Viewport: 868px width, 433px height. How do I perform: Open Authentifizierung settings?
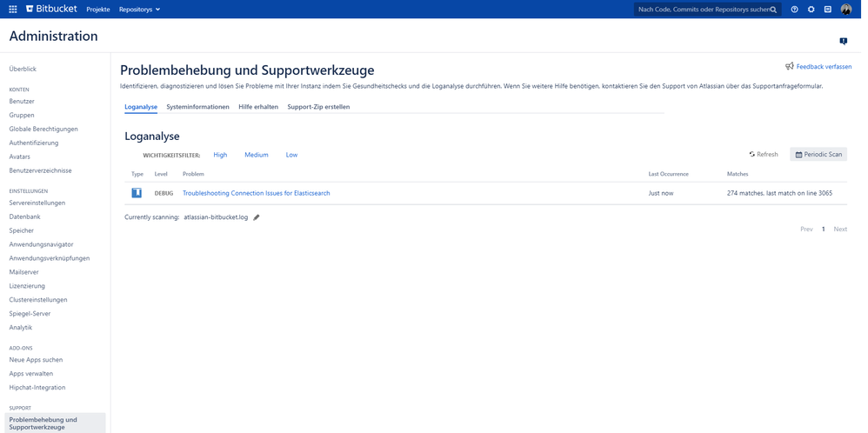point(34,143)
